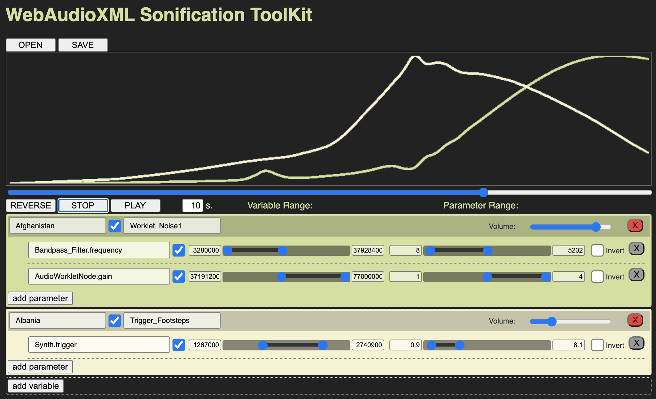Click the Worklet_Noise1 sound selector
The height and width of the screenshot is (399, 656).
point(172,226)
